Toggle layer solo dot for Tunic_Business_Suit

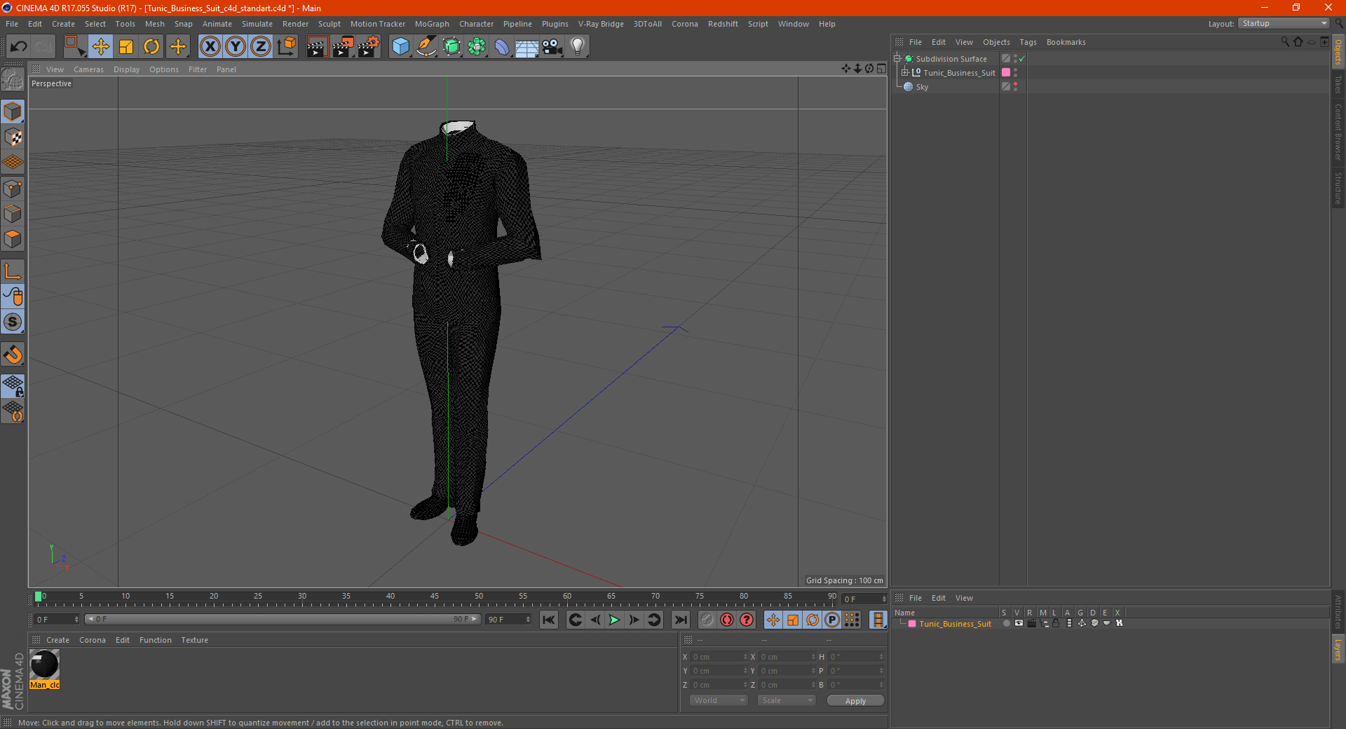1007,623
